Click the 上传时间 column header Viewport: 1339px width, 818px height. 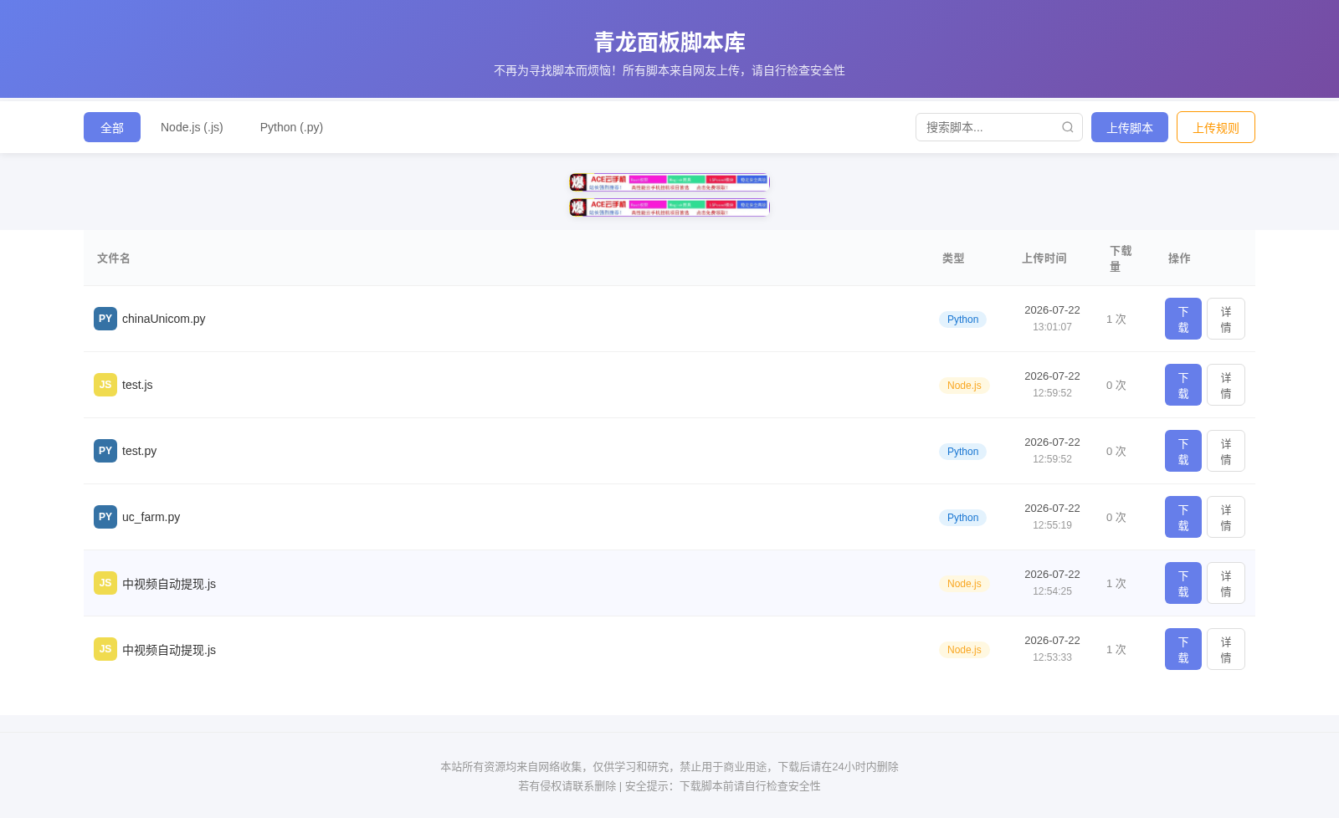(1044, 258)
